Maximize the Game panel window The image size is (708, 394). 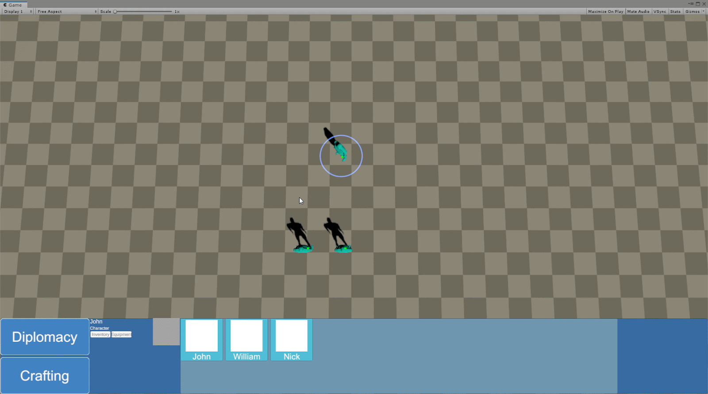click(698, 4)
